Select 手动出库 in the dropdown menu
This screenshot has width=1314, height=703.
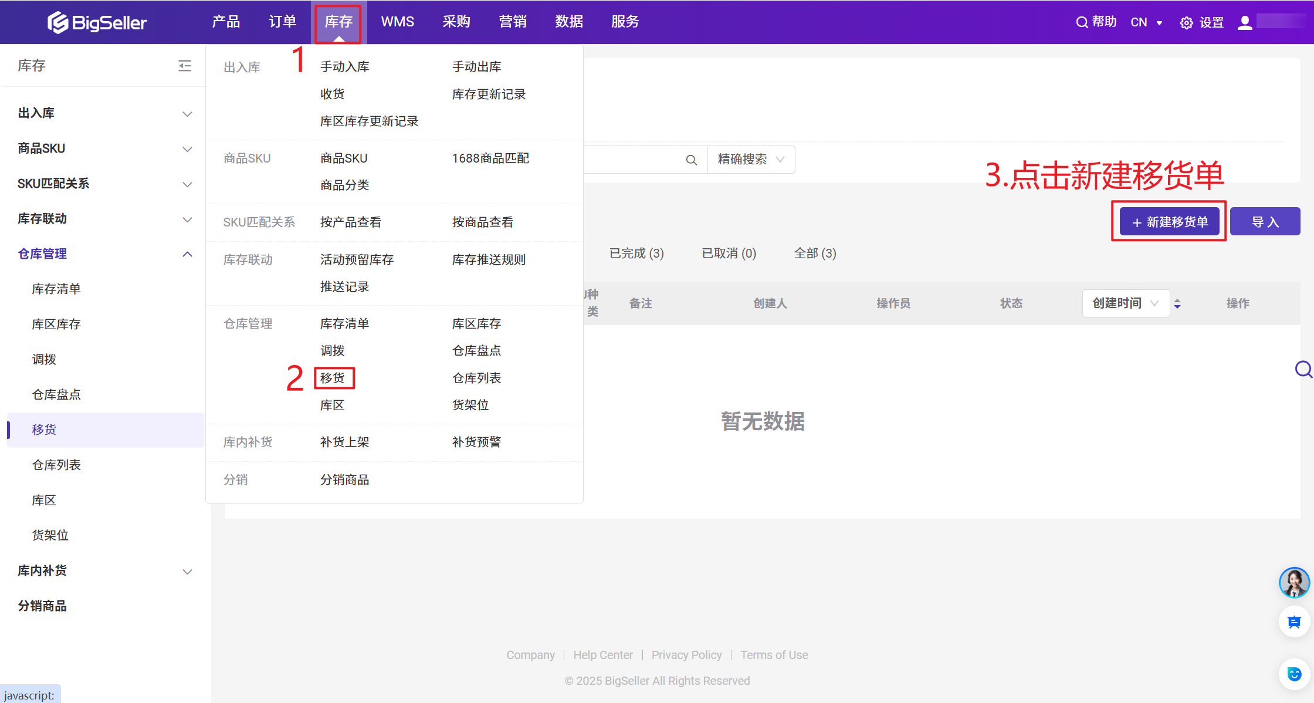coord(476,67)
